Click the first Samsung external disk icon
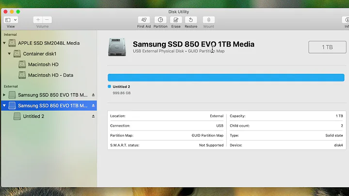 tap(12, 95)
